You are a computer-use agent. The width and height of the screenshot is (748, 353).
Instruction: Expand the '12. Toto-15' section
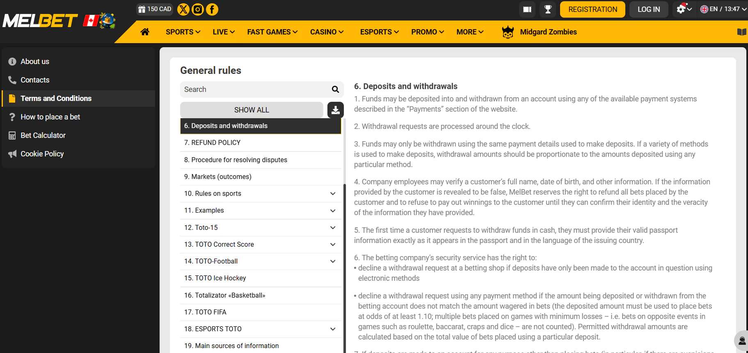[x=333, y=228]
